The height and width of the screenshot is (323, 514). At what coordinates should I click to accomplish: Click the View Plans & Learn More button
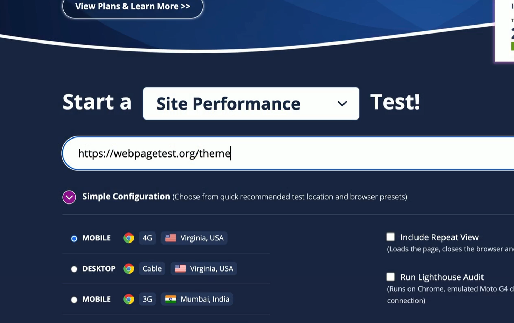tap(132, 6)
